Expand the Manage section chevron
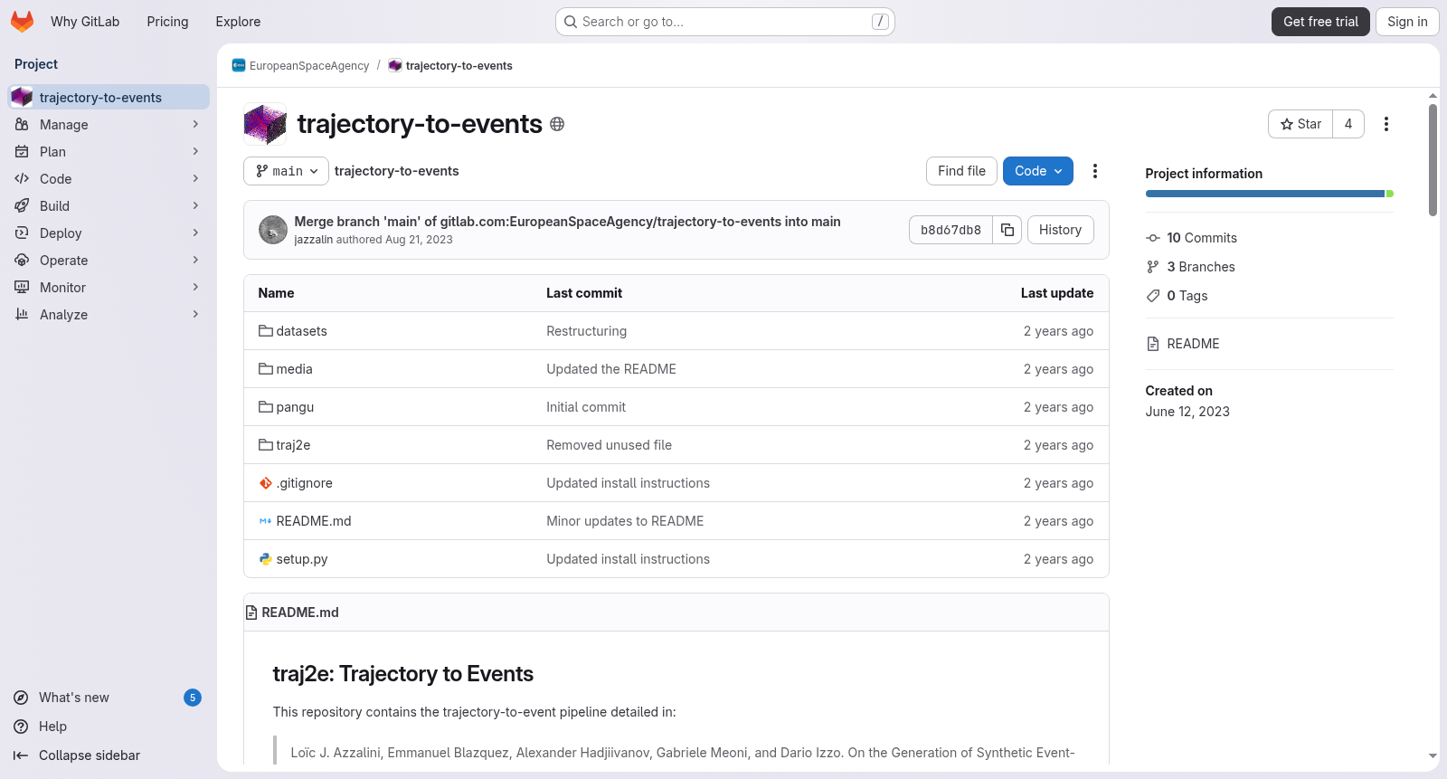1447x779 pixels. click(195, 125)
